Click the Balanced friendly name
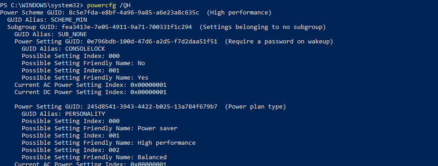 [152, 157]
